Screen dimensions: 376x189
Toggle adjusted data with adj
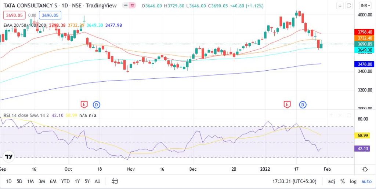pyautogui.click(x=332, y=181)
